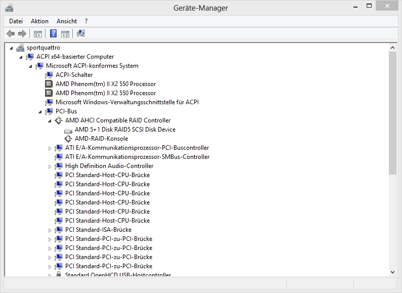Open the Aktion menu
402x293 pixels.
(x=39, y=21)
